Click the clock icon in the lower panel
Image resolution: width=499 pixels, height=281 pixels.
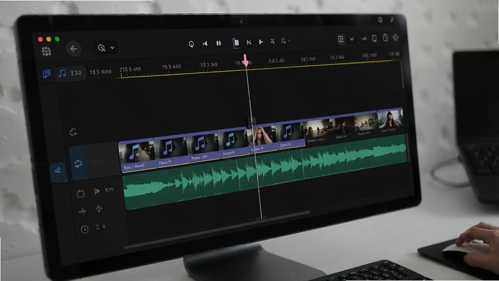[x=85, y=229]
